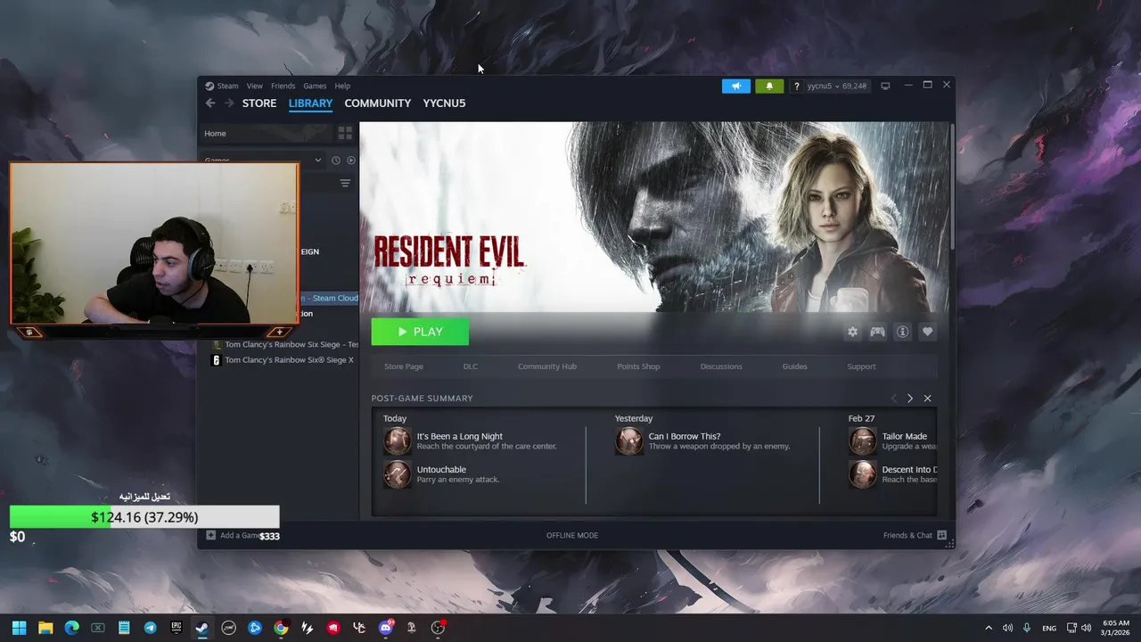1141x642 pixels.
Task: Open the Discussions link
Action: coord(721,366)
